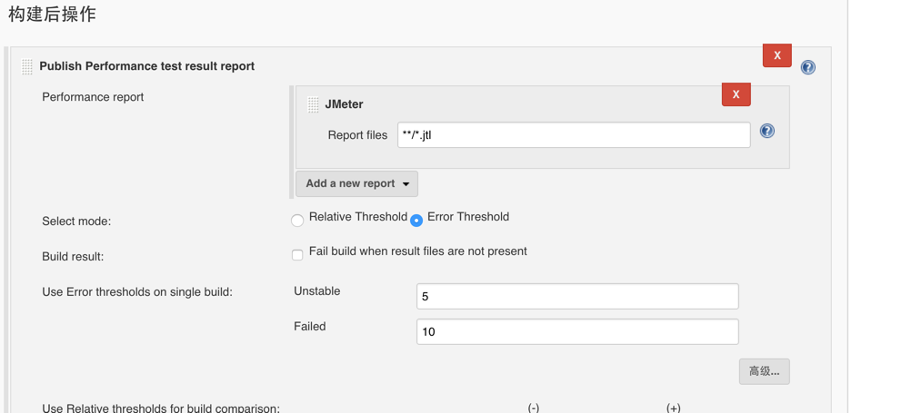This screenshot has width=912, height=413.
Task: Grab the drag handle next to JMeter
Action: (313, 104)
